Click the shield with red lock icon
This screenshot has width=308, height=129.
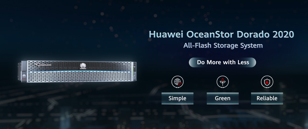[267, 82]
